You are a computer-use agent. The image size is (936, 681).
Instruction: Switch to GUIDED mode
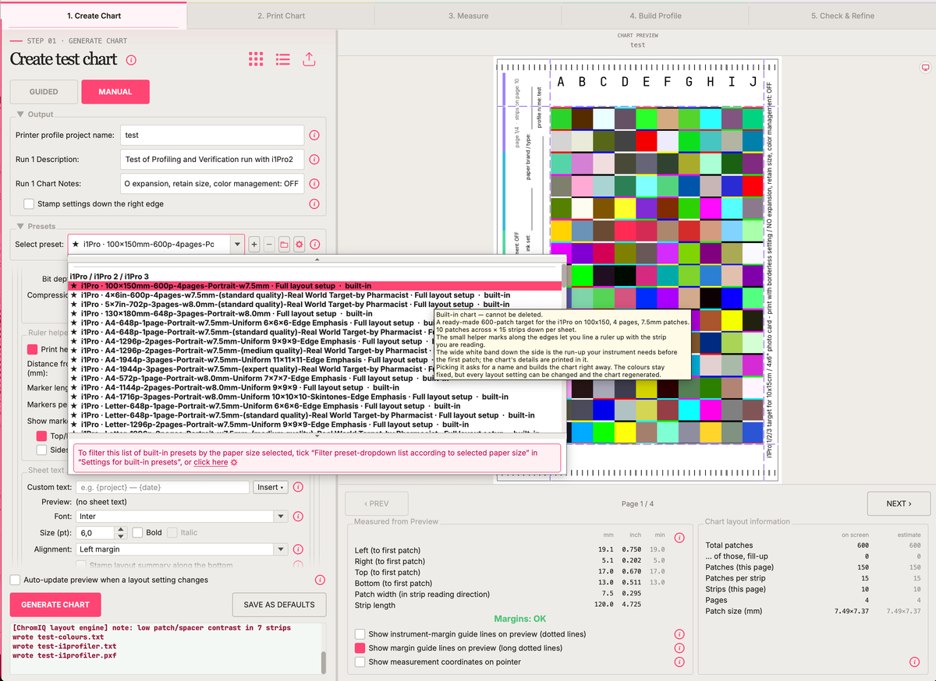pos(44,92)
